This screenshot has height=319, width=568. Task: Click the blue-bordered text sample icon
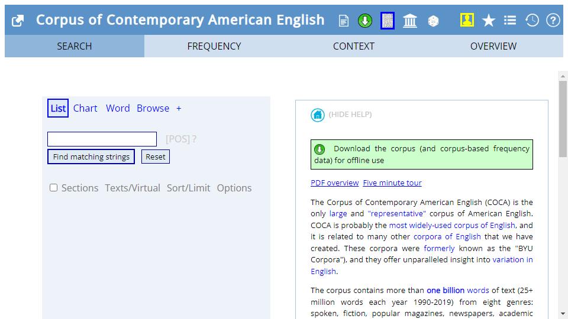[387, 21]
